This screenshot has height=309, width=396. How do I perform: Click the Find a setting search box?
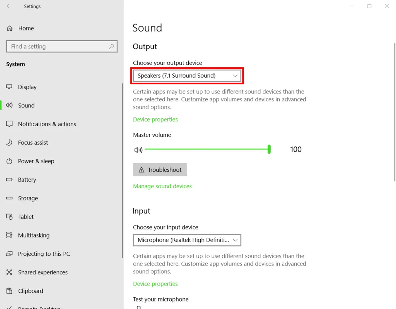point(62,46)
